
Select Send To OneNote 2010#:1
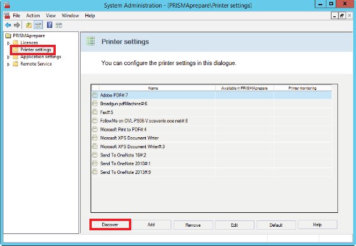[x=211, y=163]
